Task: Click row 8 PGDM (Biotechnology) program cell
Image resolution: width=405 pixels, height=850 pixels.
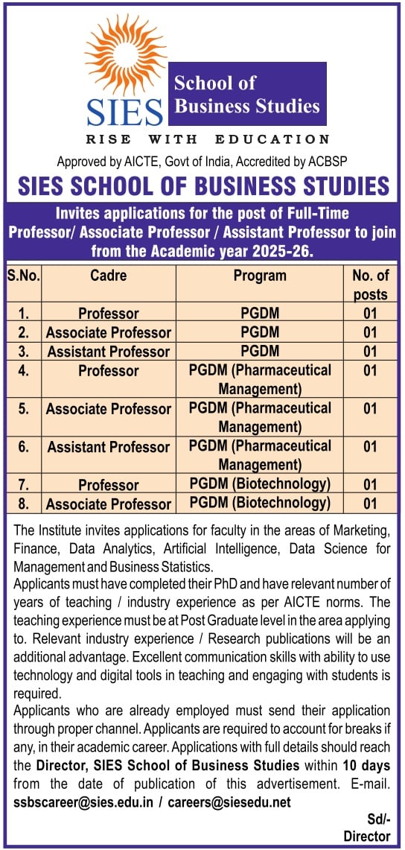Action: (261, 503)
